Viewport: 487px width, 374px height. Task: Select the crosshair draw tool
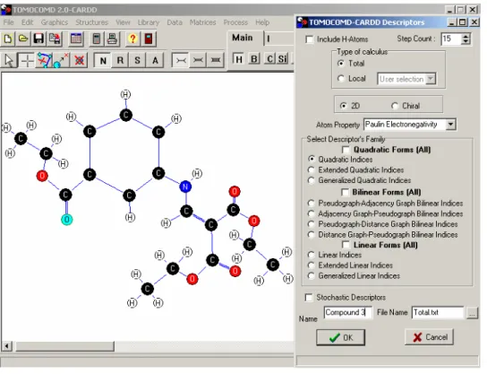pos(27,60)
